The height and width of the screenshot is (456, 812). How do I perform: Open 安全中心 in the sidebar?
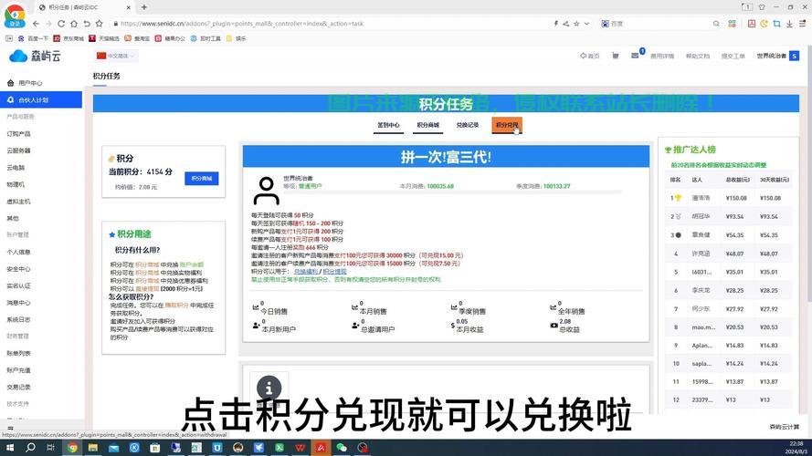click(18, 269)
